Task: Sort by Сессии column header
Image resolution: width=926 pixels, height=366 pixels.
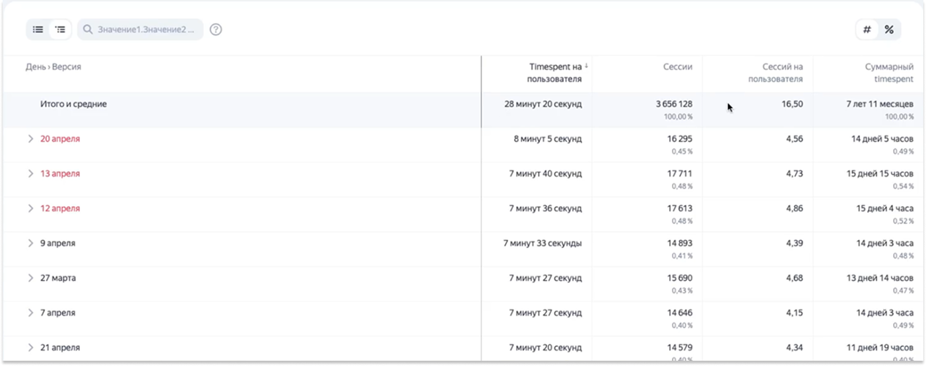Action: click(678, 67)
